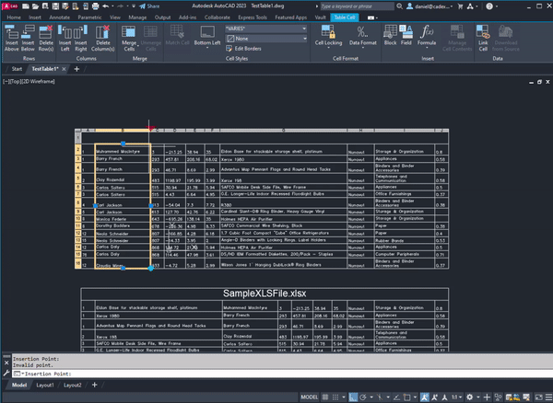This screenshot has width=553, height=403.
Task: Click Insert Above row icon
Action: 10,32
